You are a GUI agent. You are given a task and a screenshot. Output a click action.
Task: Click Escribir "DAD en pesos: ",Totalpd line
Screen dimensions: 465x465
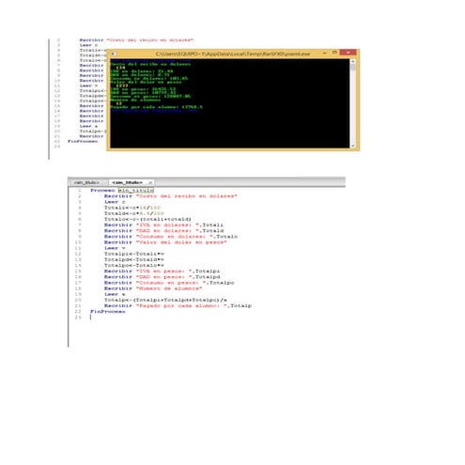click(163, 277)
